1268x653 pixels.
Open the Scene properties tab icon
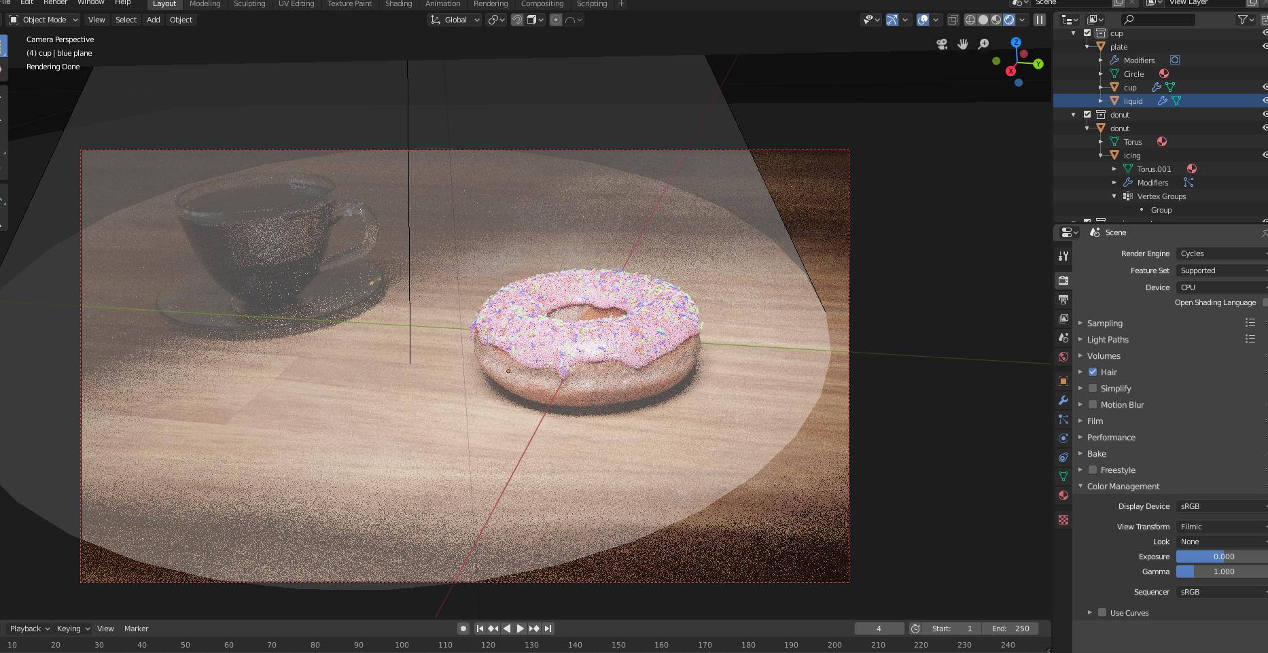tap(1063, 337)
